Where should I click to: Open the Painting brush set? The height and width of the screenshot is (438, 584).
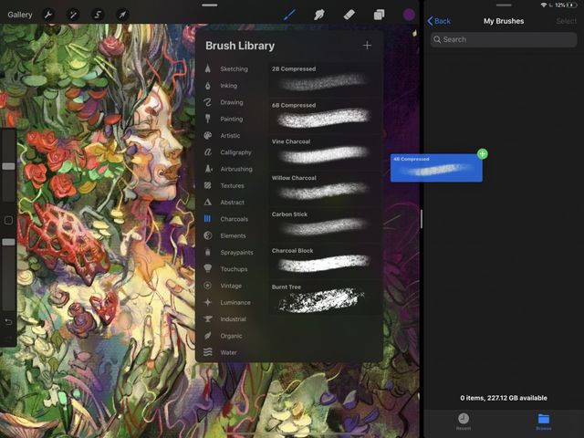coord(231,120)
